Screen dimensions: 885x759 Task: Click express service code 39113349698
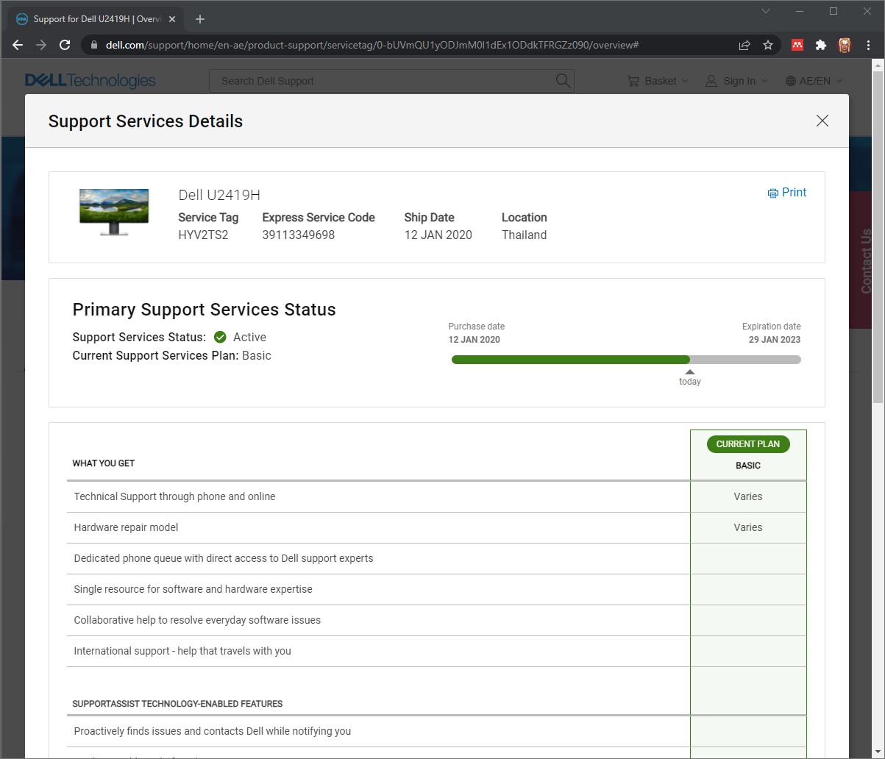pyautogui.click(x=299, y=235)
